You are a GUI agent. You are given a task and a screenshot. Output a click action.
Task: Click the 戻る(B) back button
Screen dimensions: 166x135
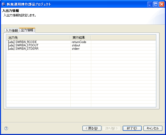[92, 128]
